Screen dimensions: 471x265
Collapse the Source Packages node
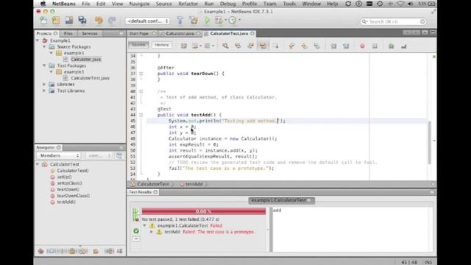point(44,46)
